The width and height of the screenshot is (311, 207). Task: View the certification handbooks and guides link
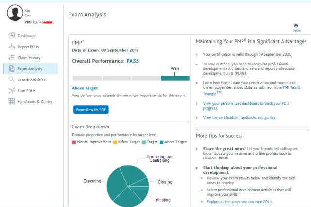[x=239, y=117]
